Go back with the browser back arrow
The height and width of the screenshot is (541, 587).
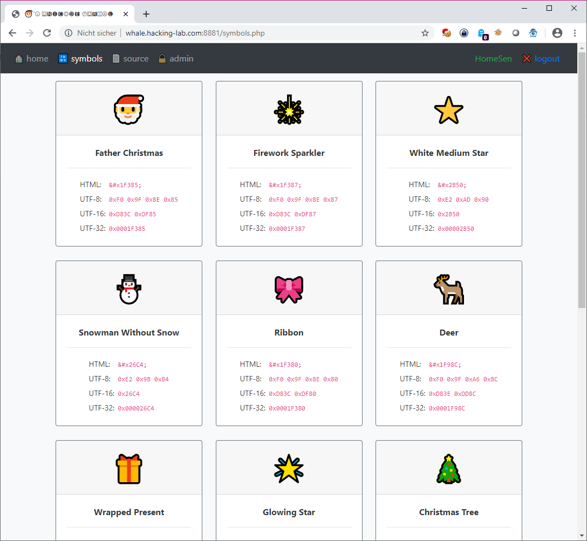point(12,33)
